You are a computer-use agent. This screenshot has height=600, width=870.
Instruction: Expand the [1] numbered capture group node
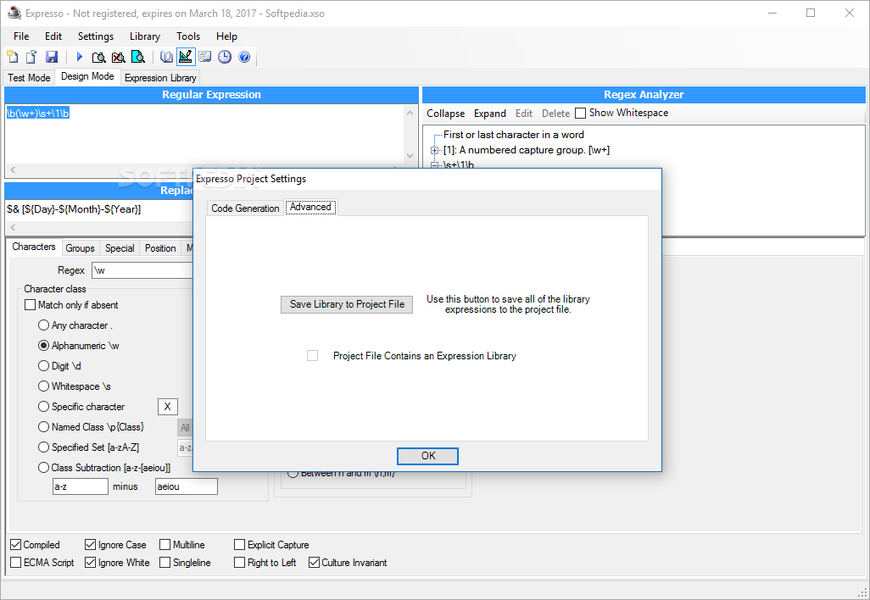[434, 150]
